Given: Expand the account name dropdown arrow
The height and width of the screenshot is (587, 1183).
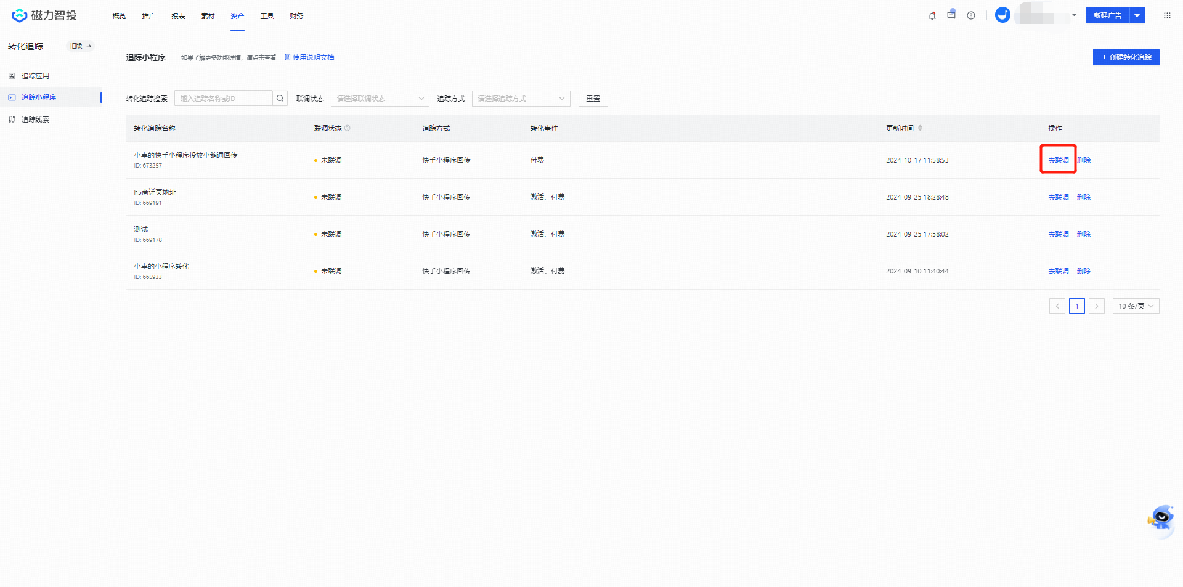Looking at the screenshot, I should 1074,15.
